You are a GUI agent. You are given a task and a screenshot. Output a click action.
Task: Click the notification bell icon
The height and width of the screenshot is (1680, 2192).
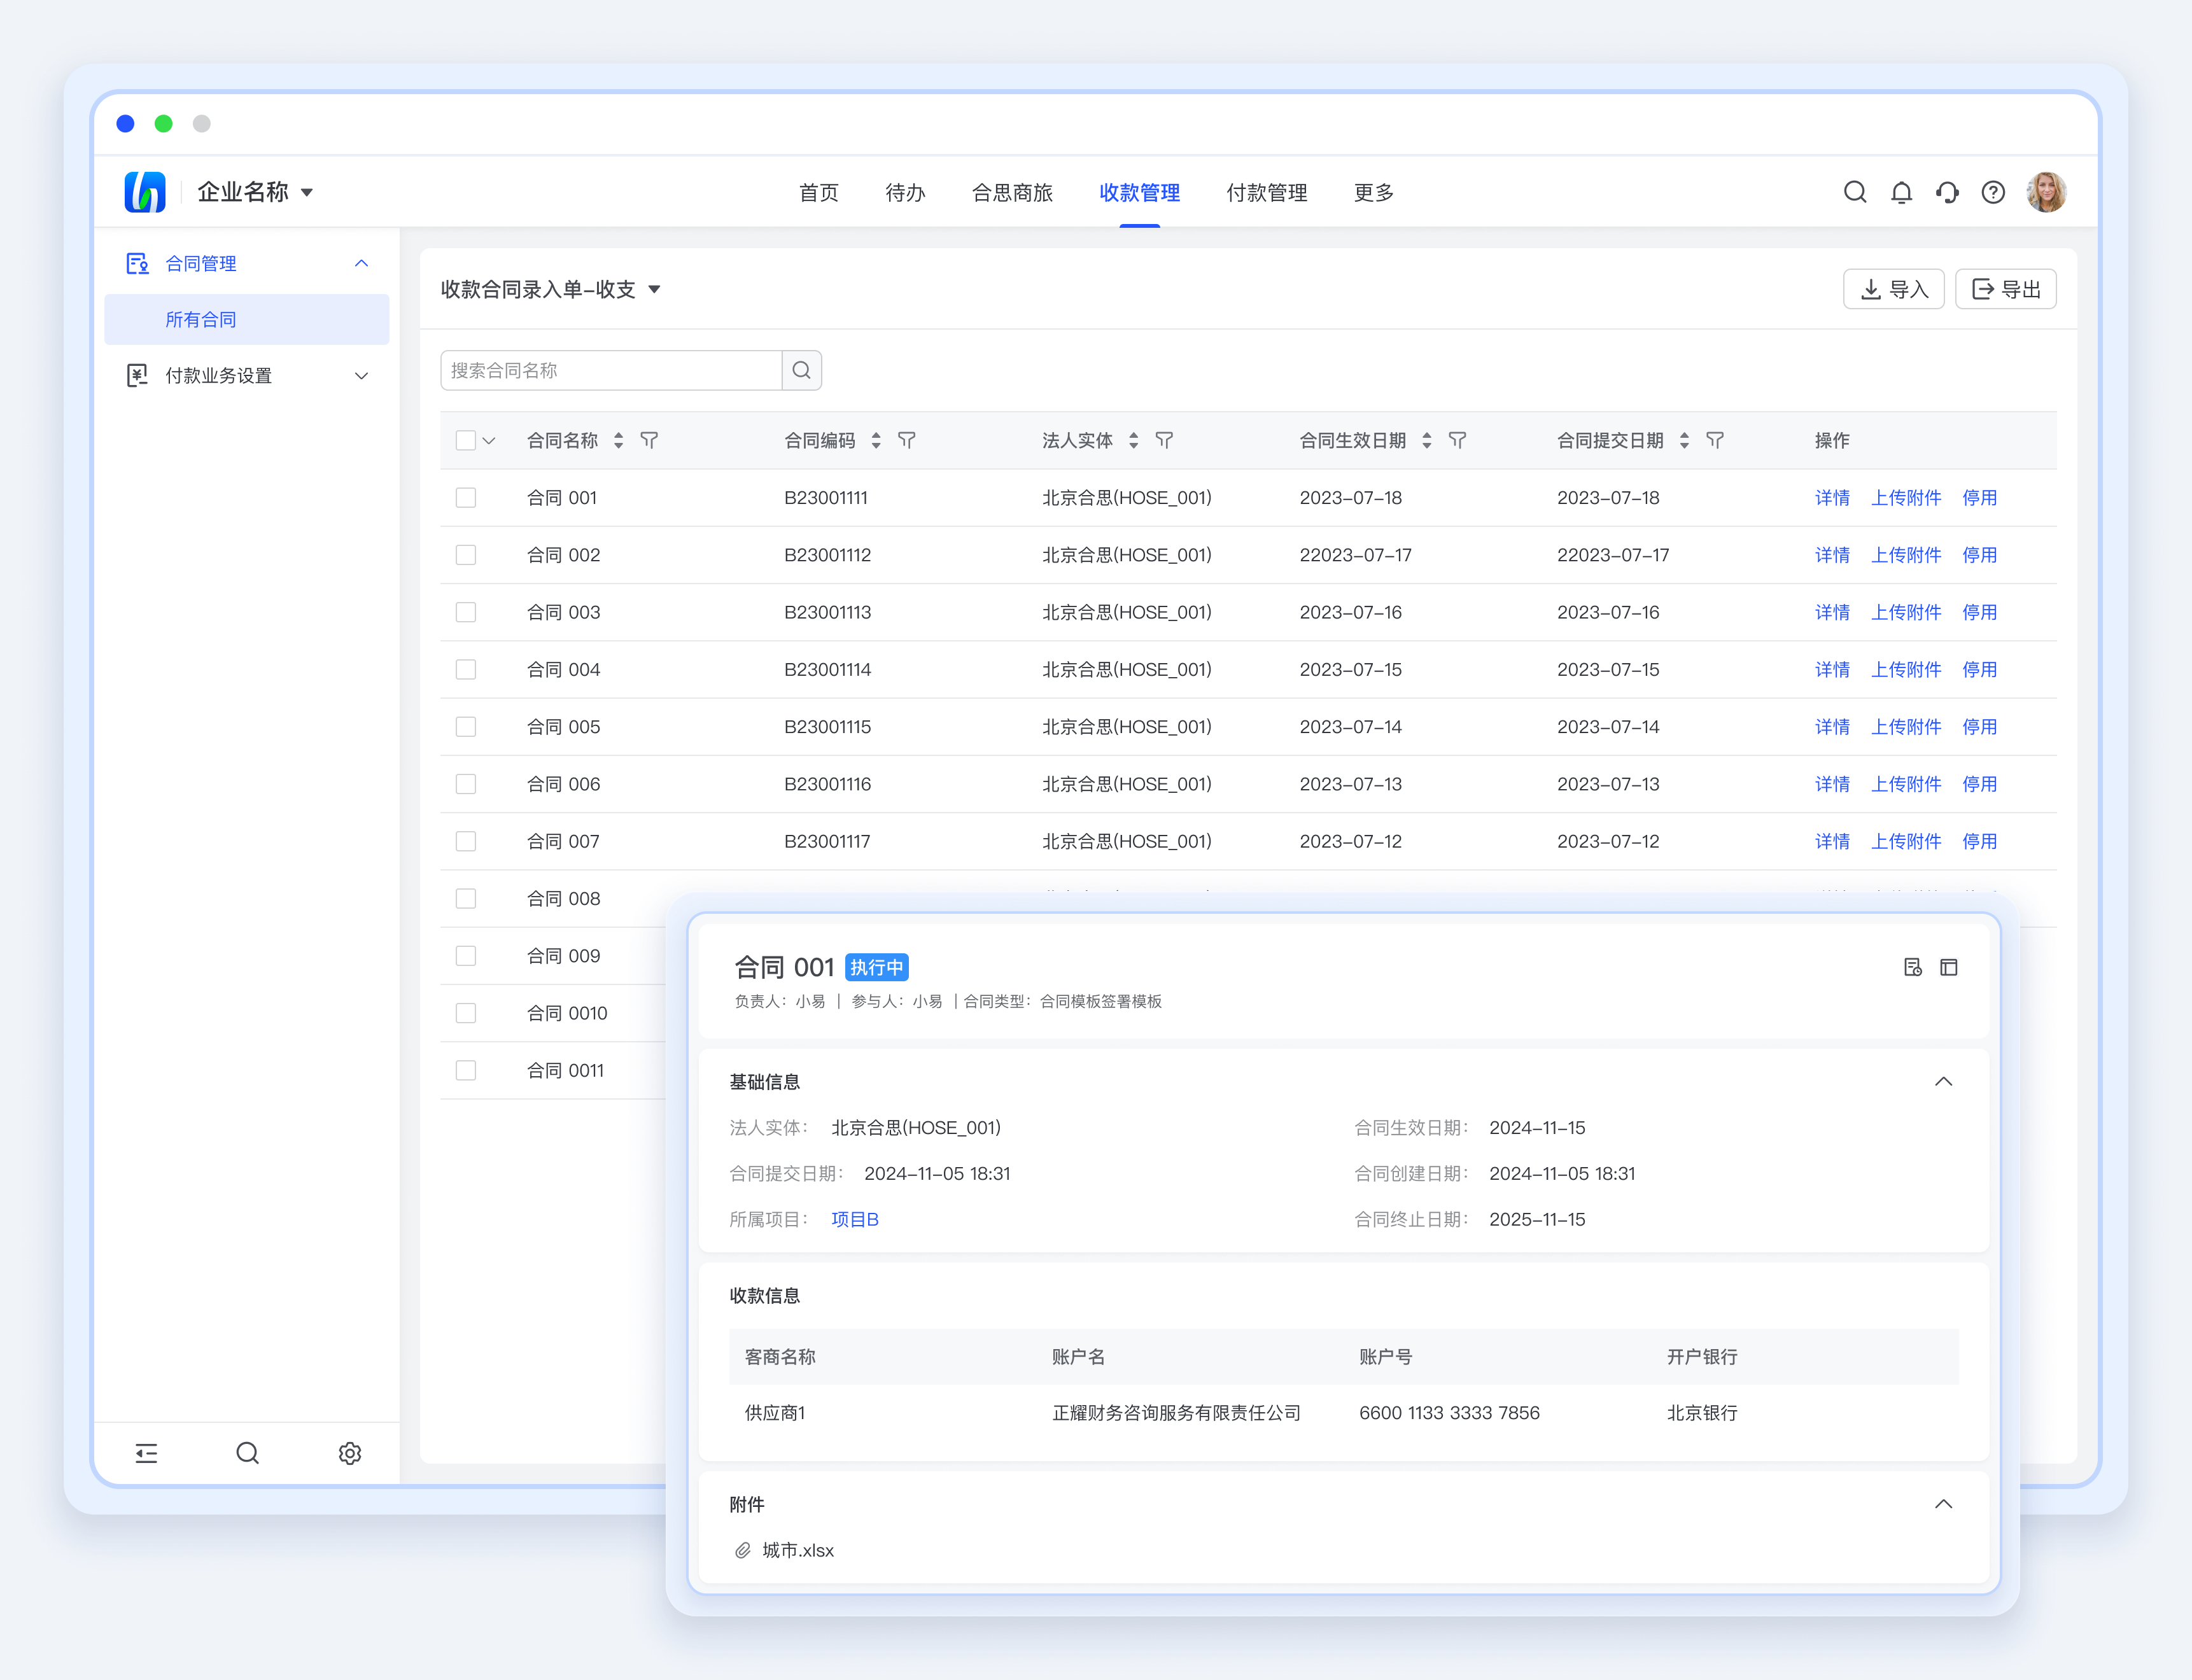(x=1901, y=192)
